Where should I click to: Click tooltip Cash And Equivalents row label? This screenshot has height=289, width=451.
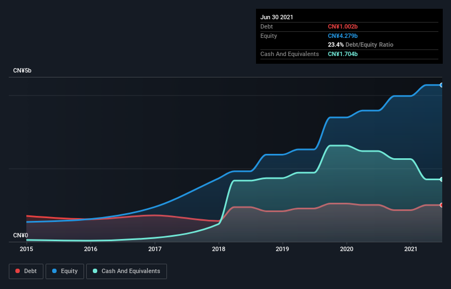click(x=289, y=54)
